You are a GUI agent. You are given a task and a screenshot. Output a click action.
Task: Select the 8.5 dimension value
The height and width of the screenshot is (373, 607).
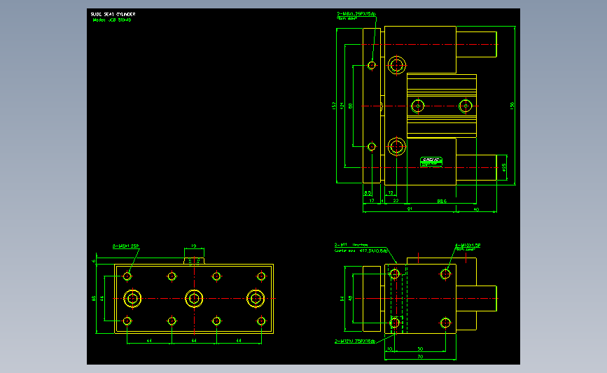tap(368, 192)
